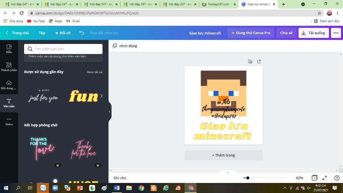Open the help question mark icon

337,178
